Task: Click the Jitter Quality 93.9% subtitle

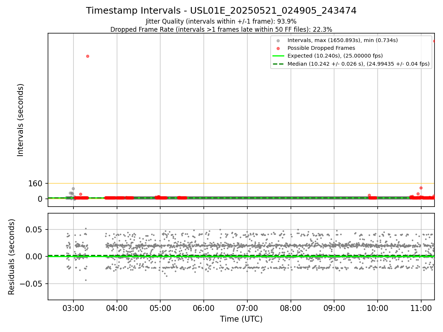Action: coord(221,22)
